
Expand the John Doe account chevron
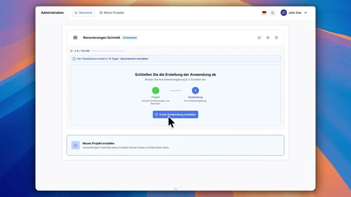pyautogui.click(x=306, y=13)
